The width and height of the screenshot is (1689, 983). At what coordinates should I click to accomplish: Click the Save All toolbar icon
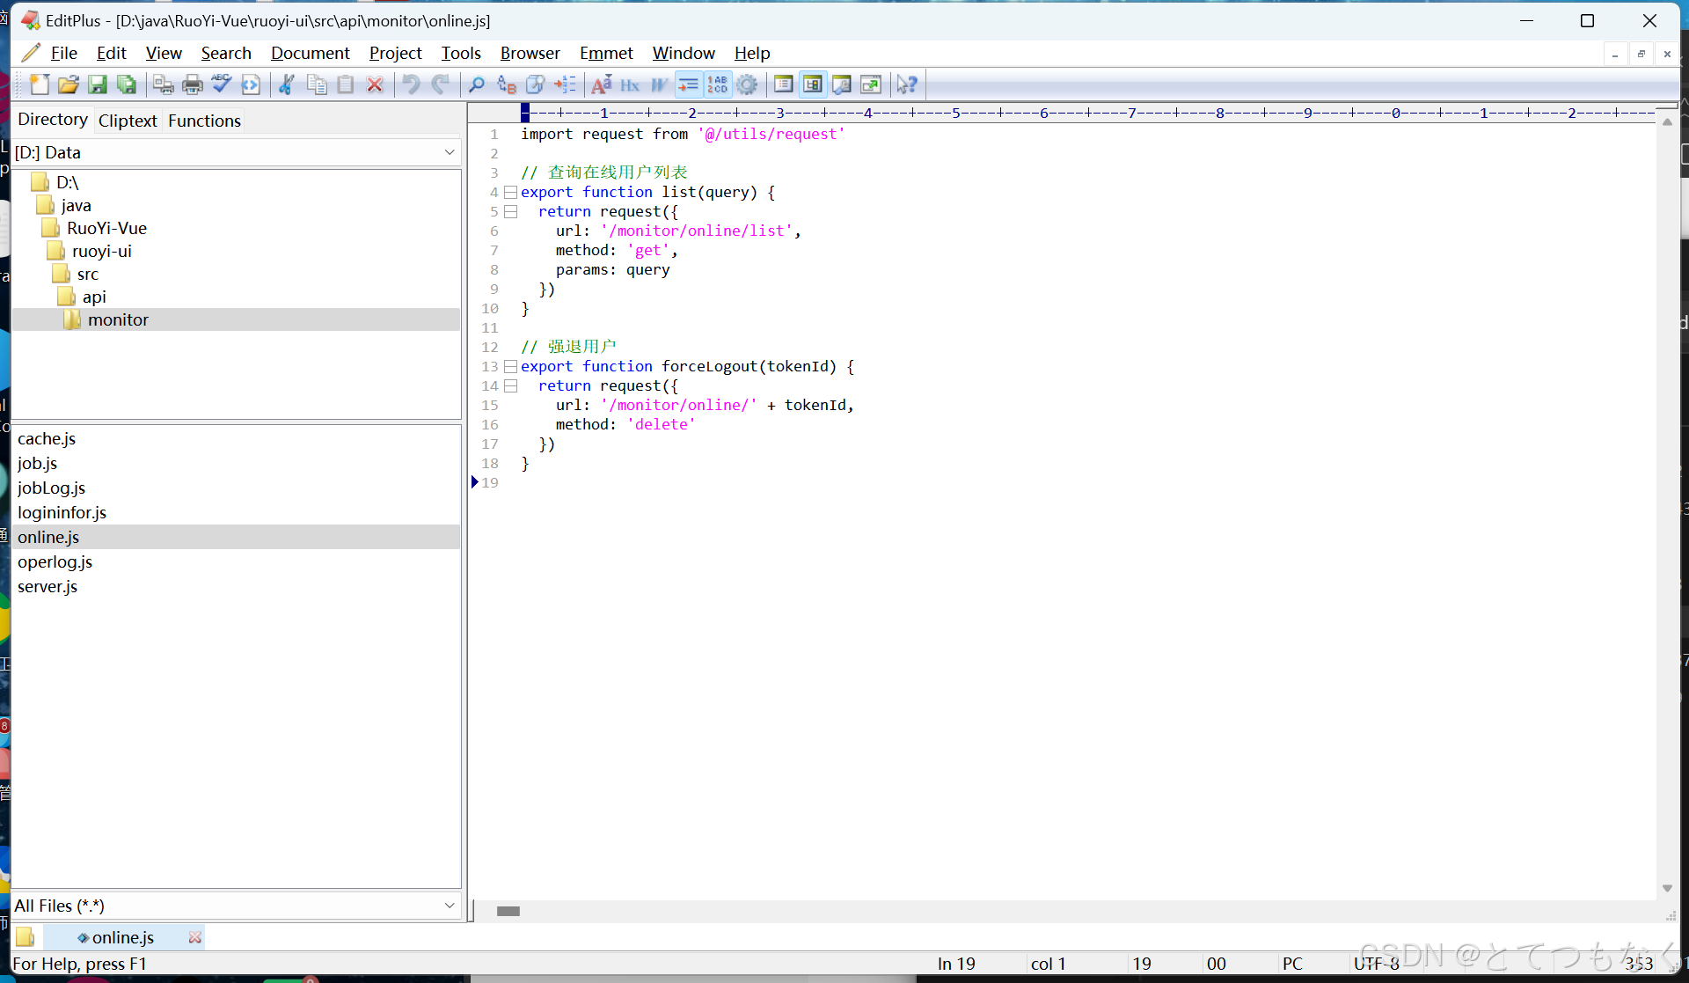pyautogui.click(x=127, y=84)
